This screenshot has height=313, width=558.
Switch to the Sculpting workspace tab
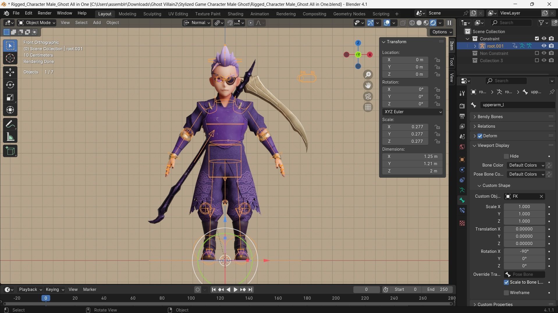(x=152, y=14)
